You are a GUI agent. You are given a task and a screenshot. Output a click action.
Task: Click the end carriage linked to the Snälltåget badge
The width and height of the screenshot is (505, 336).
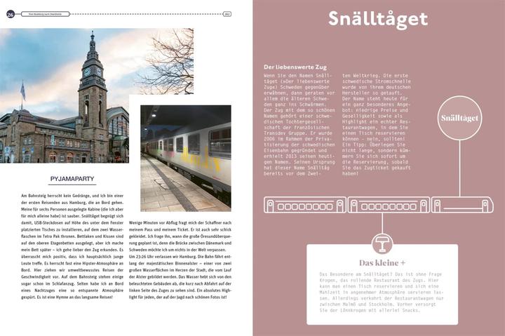pyautogui.click(x=462, y=205)
